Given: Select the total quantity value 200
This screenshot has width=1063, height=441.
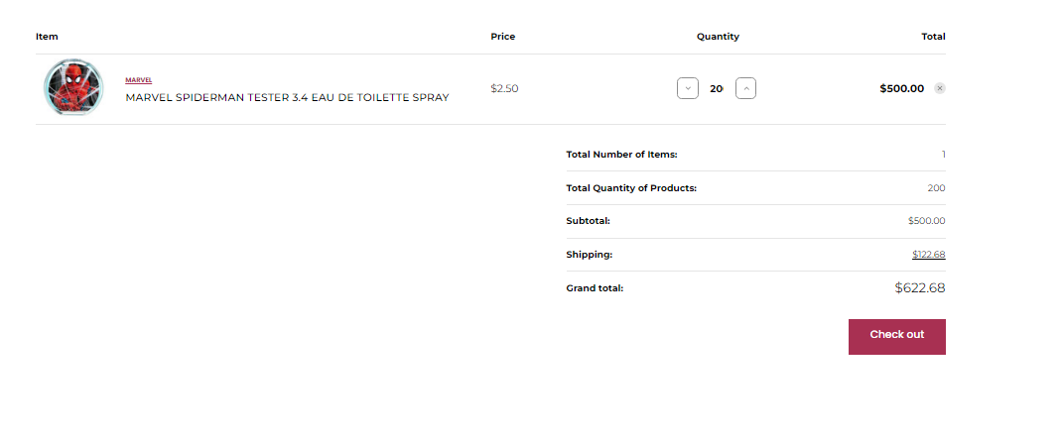Looking at the screenshot, I should click(x=936, y=188).
